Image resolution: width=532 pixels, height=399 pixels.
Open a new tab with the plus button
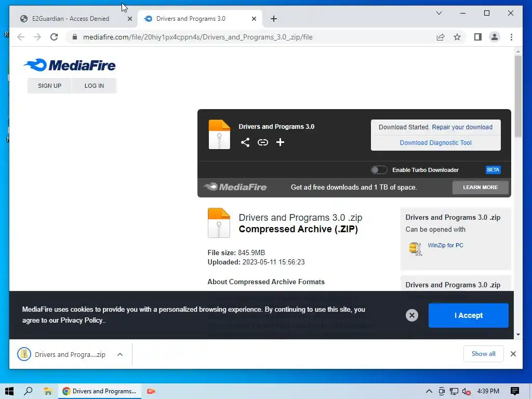coord(274,19)
